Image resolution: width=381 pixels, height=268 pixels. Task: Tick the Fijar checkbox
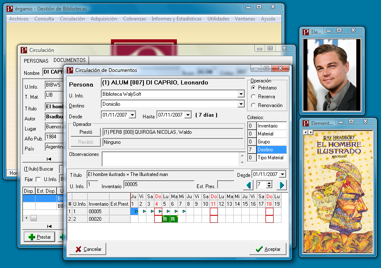(x=38, y=179)
